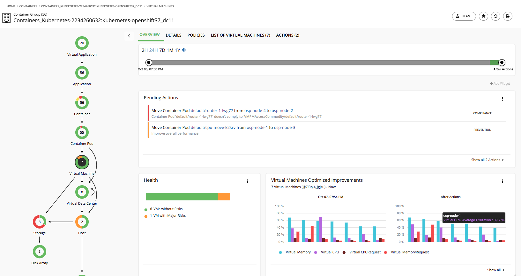This screenshot has height=276, width=521.
Task: Select the Container node circle in supply chain
Action: click(x=82, y=103)
